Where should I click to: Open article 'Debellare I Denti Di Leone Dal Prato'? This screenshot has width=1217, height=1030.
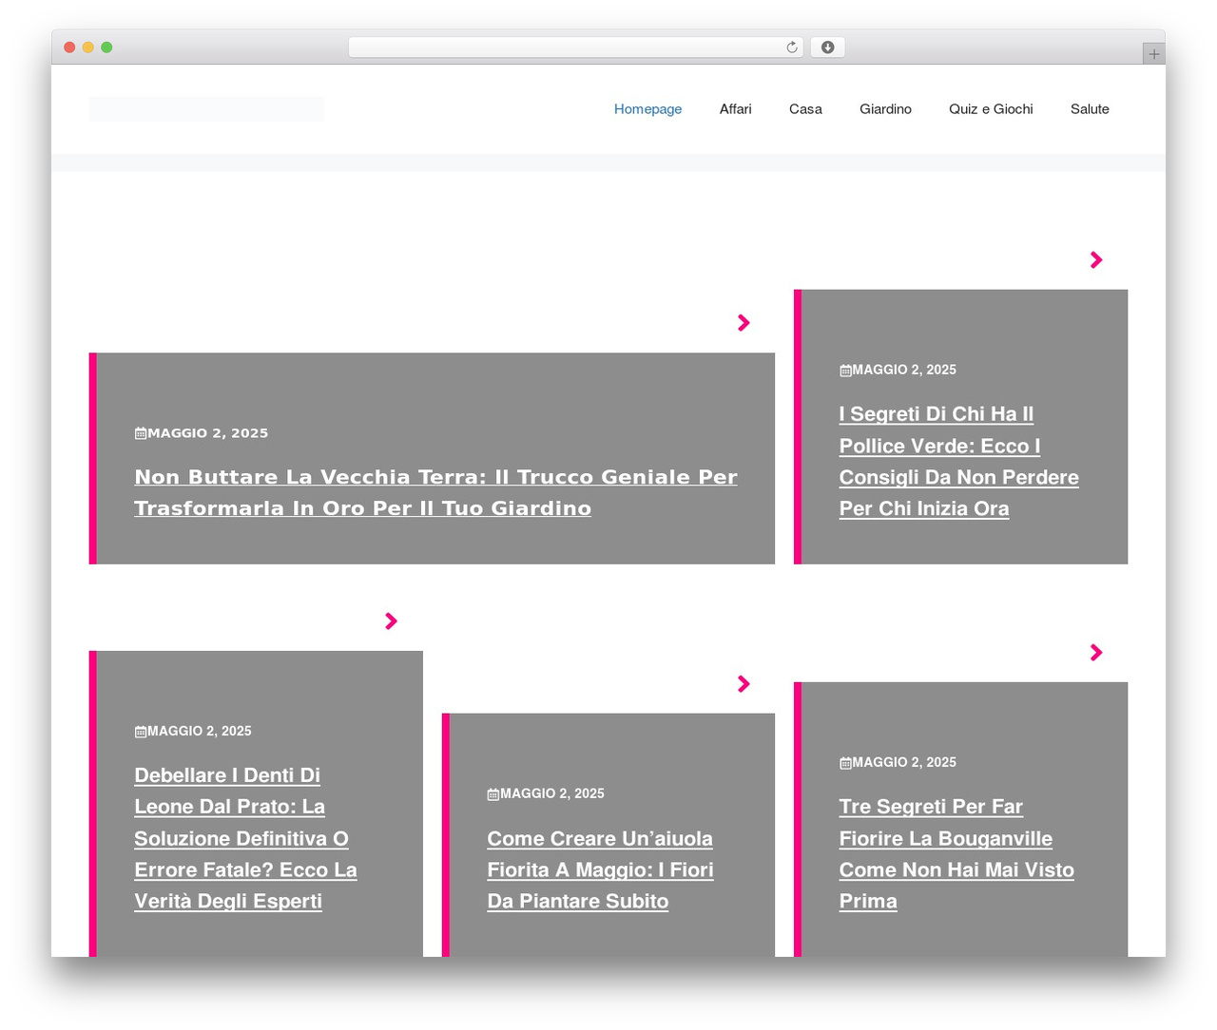coord(245,838)
